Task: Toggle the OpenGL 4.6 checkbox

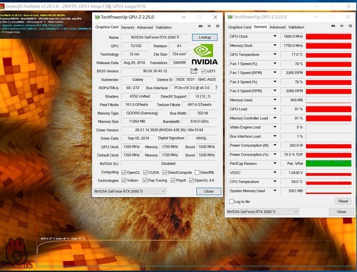Action: point(191,181)
